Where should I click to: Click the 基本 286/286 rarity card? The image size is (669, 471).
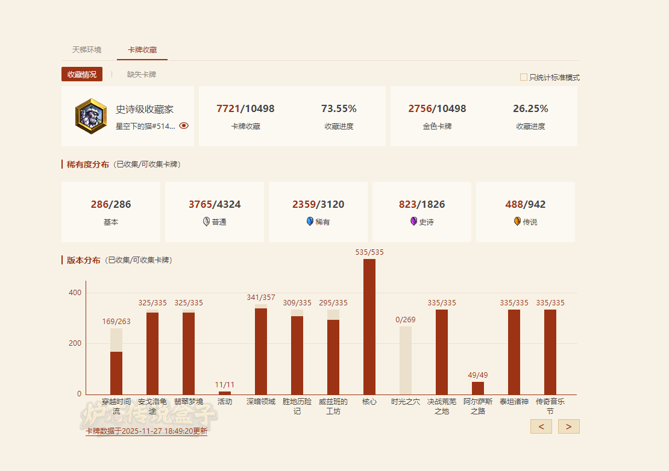point(111,212)
